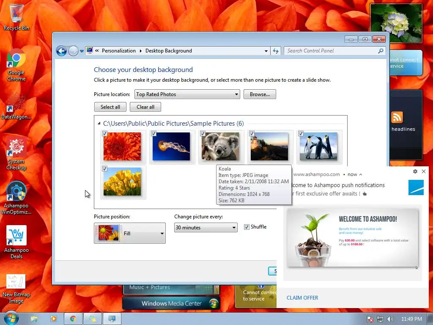
Task: Click the Welcome to Ashampoo banner image
Action: (353, 238)
